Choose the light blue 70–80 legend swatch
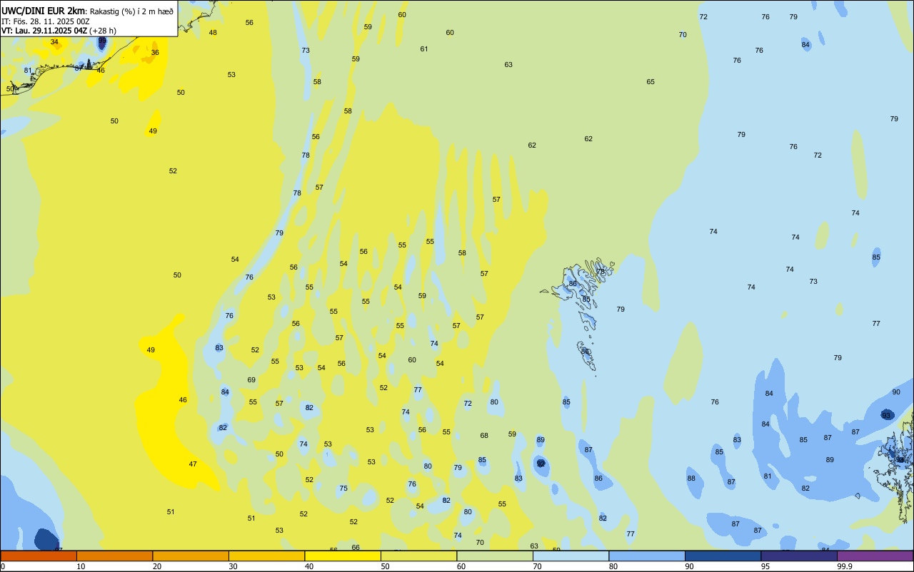The width and height of the screenshot is (914, 572). pyautogui.click(x=571, y=556)
